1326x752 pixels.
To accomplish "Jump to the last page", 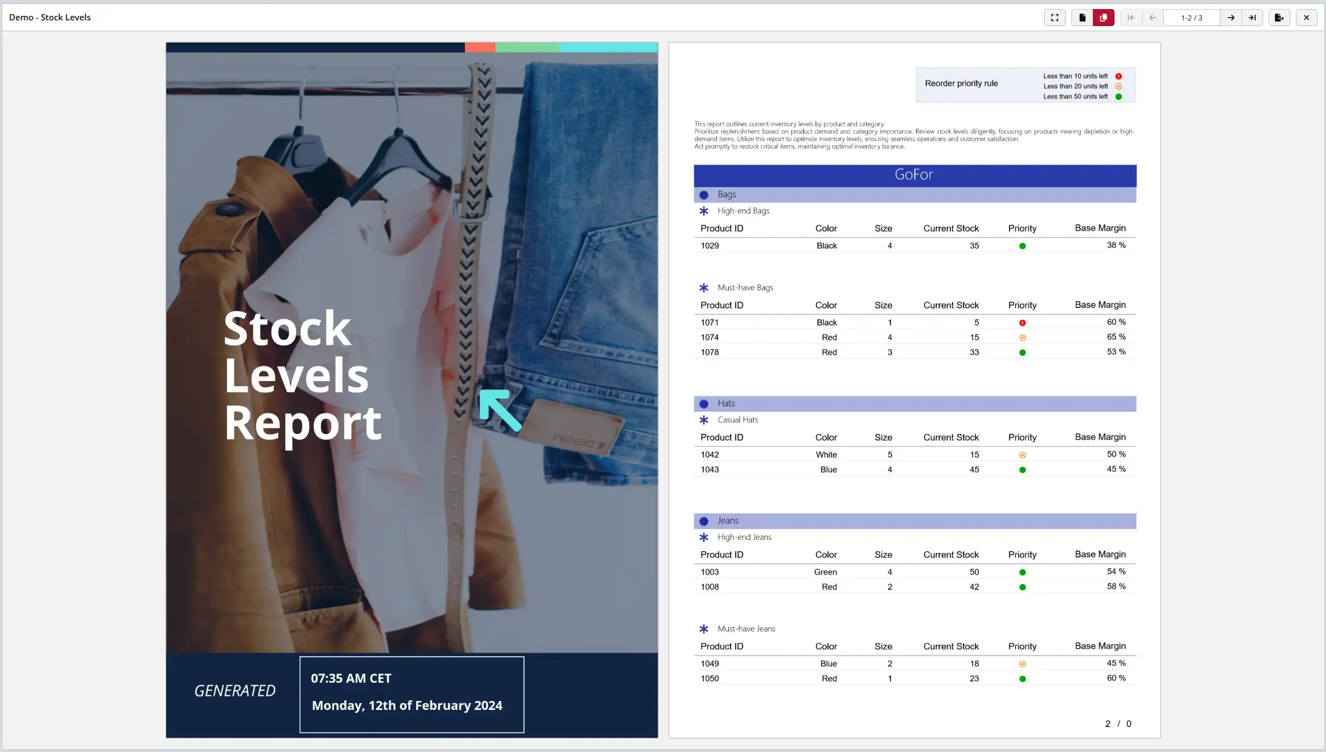I will click(1252, 18).
